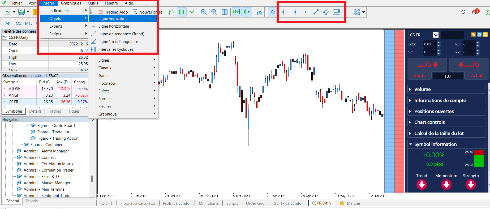Click the Vente sell button
490x209 pixels.
pos(420,75)
